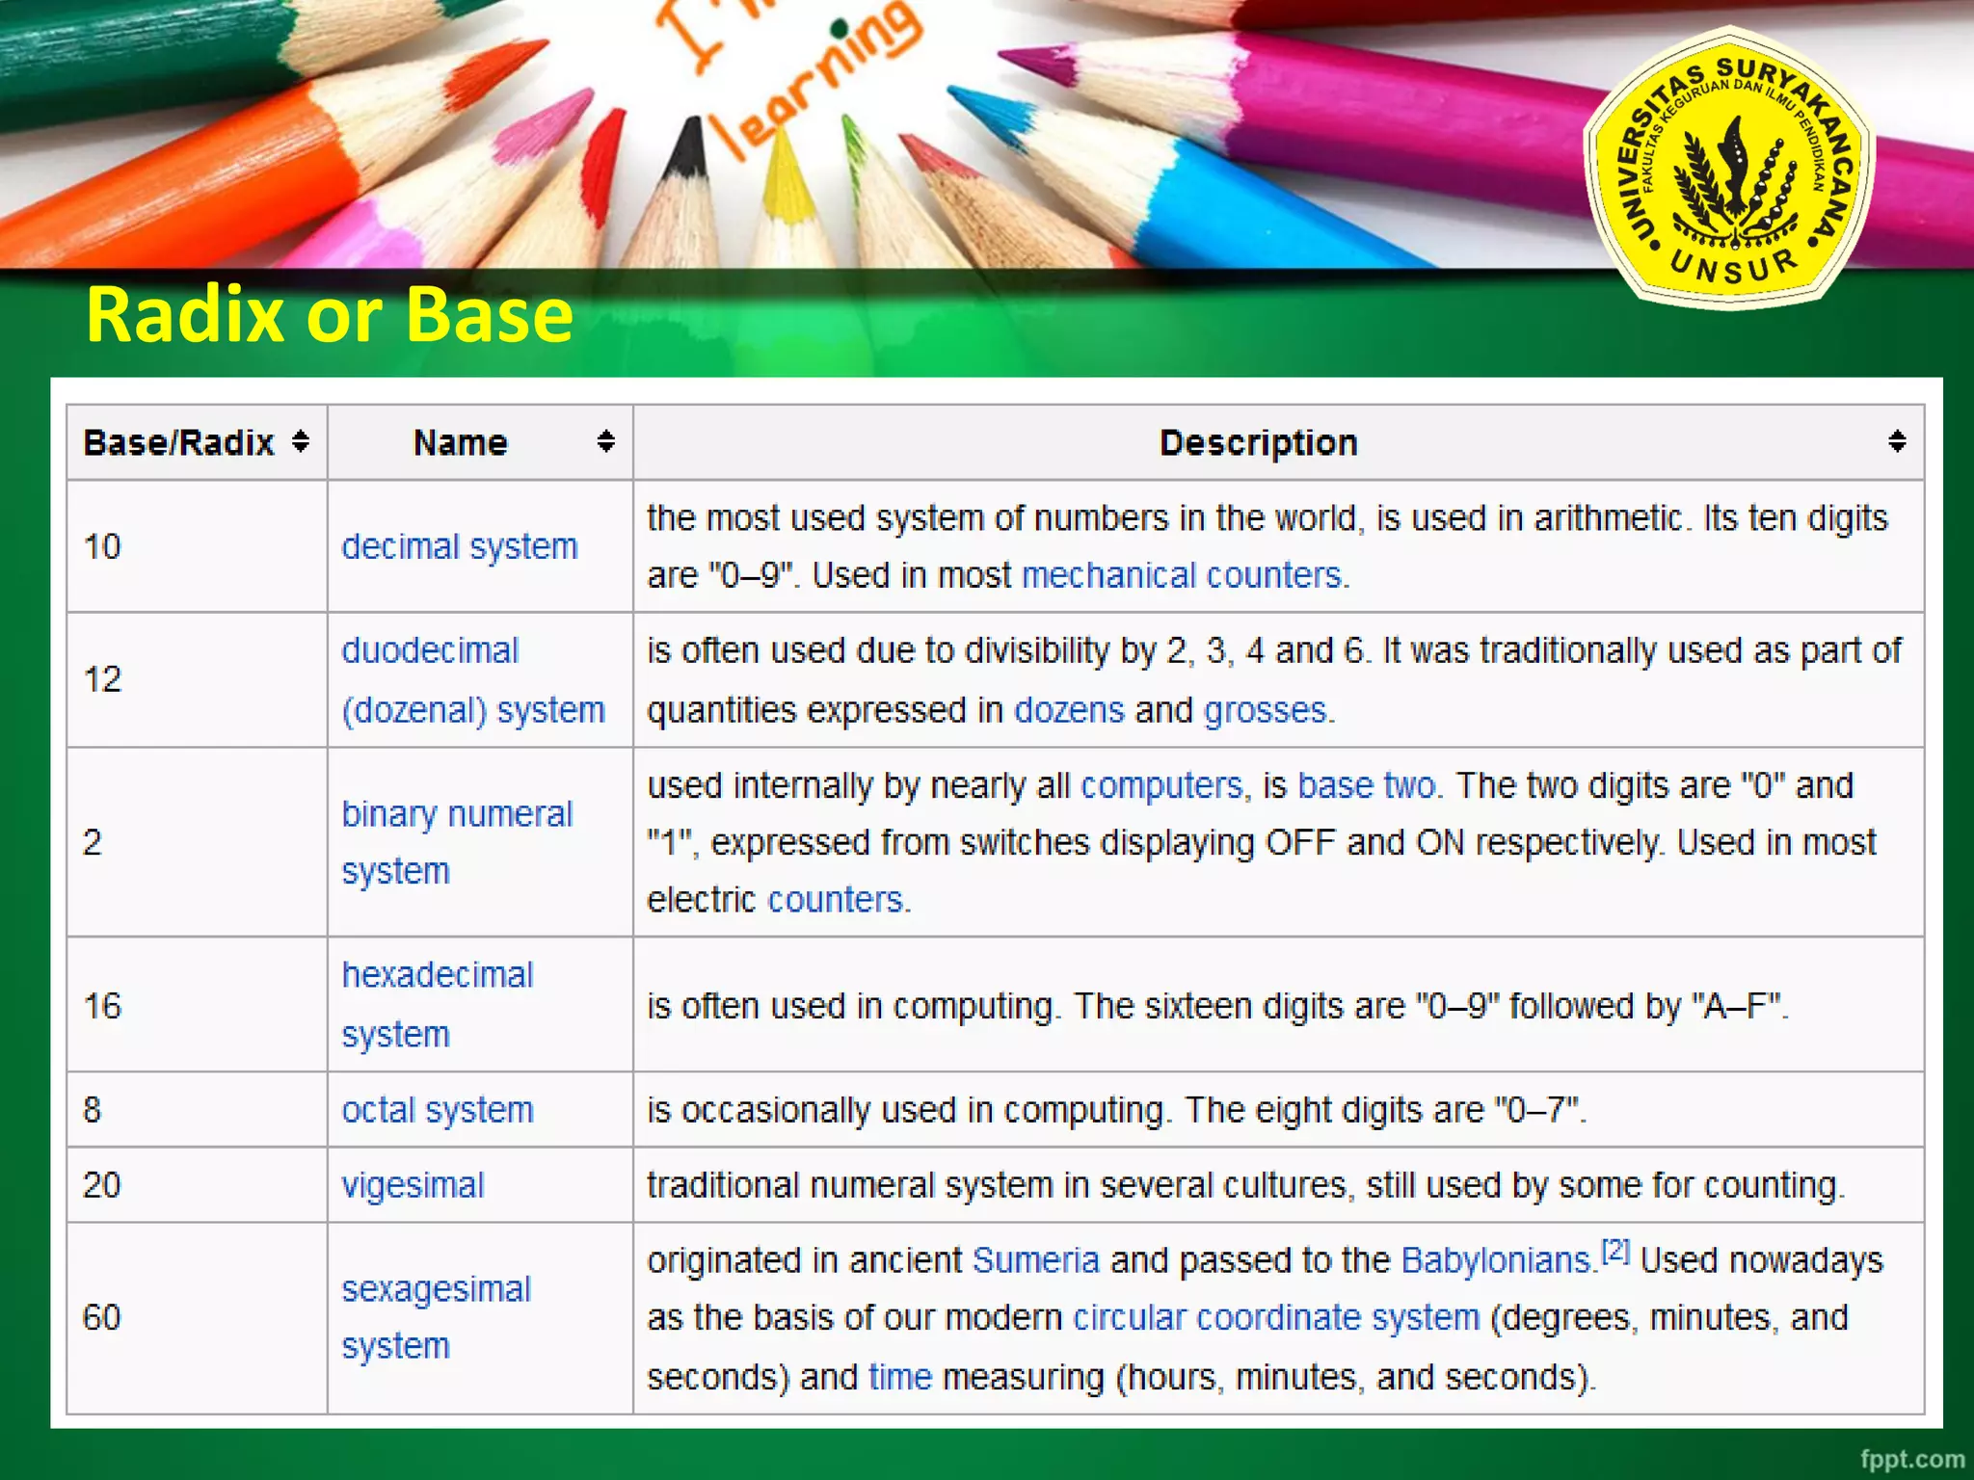Click the Base/Radix column sort arrows

[x=301, y=442]
